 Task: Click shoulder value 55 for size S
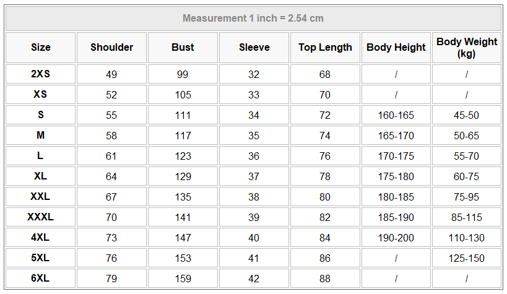tap(111, 115)
